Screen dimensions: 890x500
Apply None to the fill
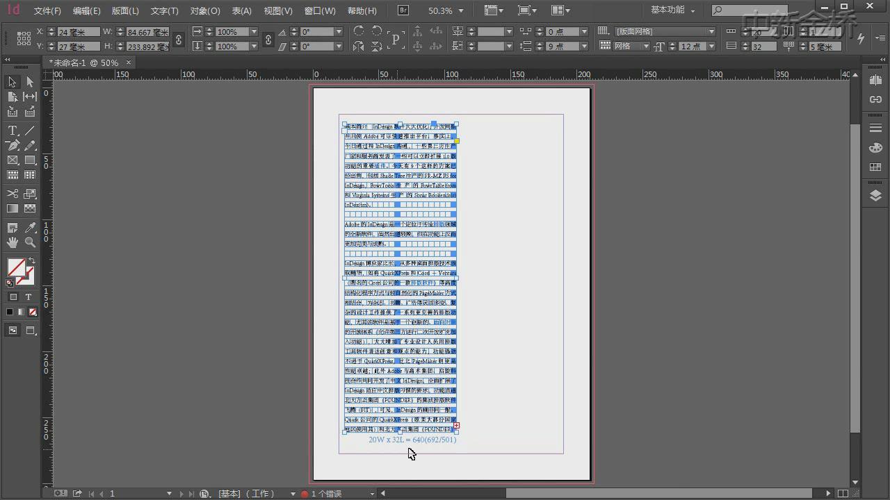(33, 312)
